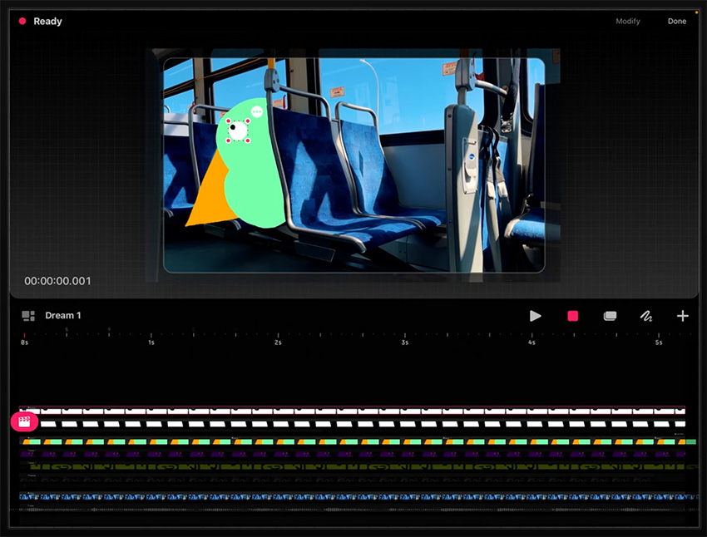Open the gallery grid icon beside Dream 1

pos(28,316)
